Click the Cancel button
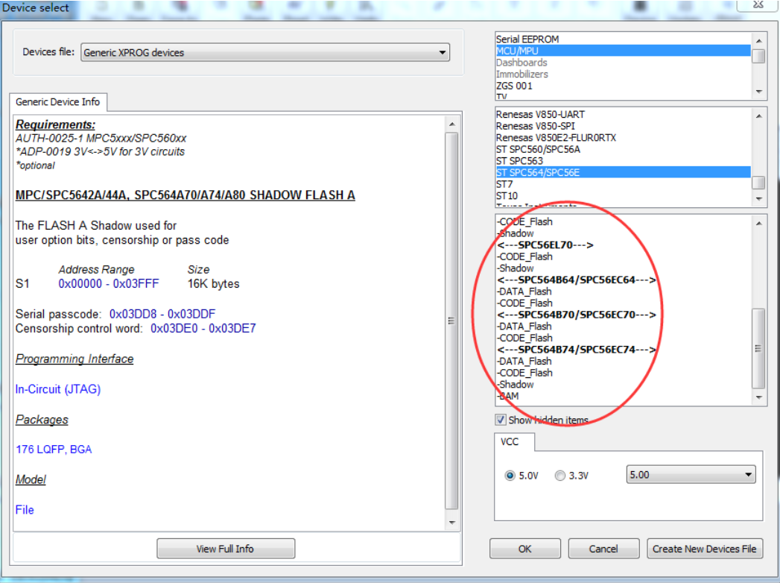The image size is (780, 583). tap(603, 549)
